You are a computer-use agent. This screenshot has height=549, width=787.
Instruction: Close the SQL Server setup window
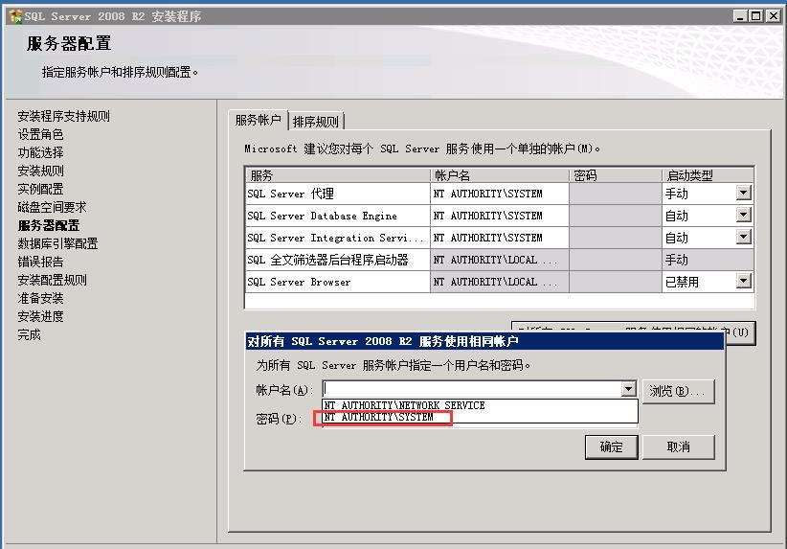(x=774, y=16)
